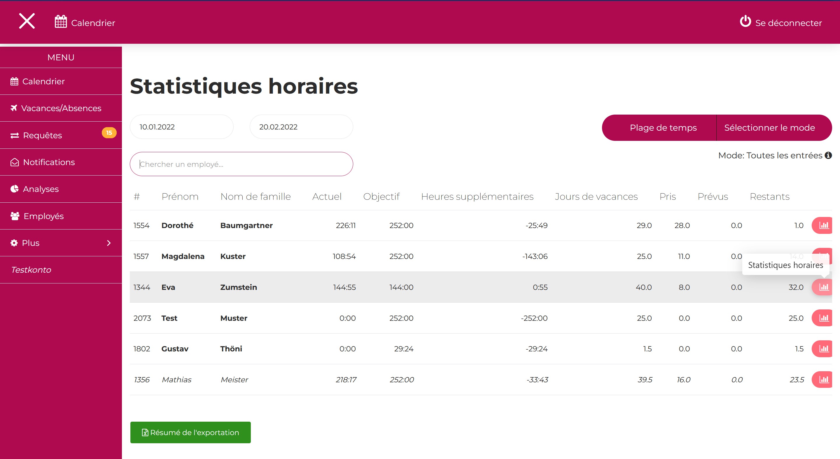Click Résumé de l'exportation button
The image size is (840, 459).
coord(190,432)
